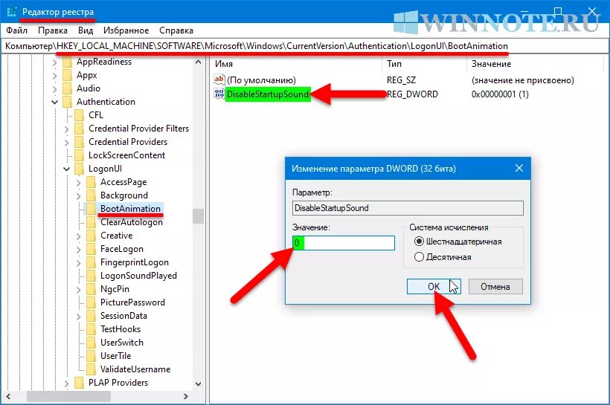Click the tree horizontal scrollbar thumb
Viewport: 610px width, 405px height.
68,396
